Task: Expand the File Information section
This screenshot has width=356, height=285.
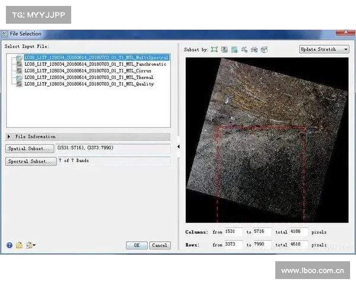Action: (88, 137)
